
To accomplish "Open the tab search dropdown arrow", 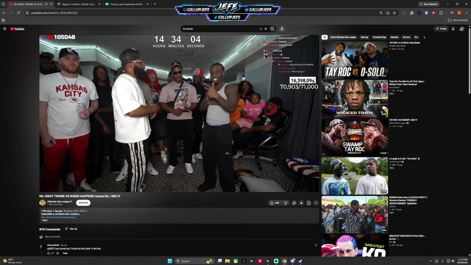I will coord(4,4).
